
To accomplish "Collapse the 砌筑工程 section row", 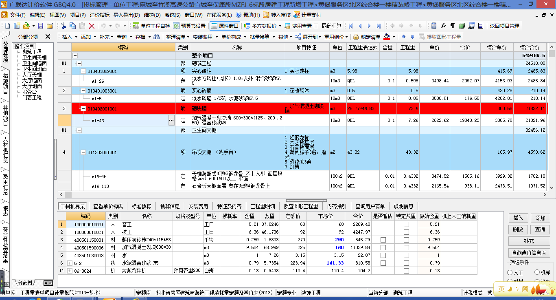I will coord(79,64).
